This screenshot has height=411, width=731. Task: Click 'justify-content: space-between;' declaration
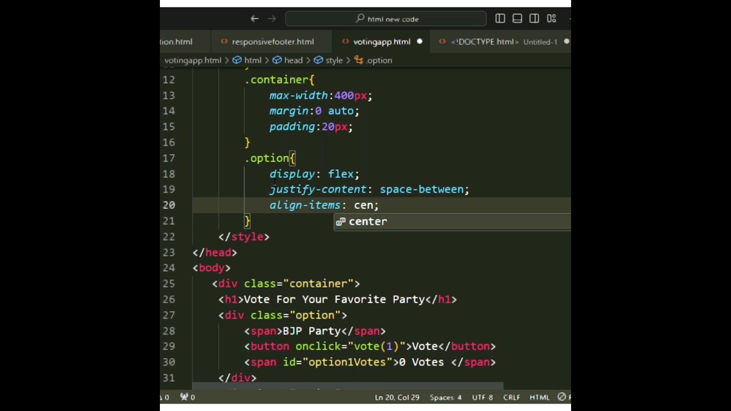point(369,190)
